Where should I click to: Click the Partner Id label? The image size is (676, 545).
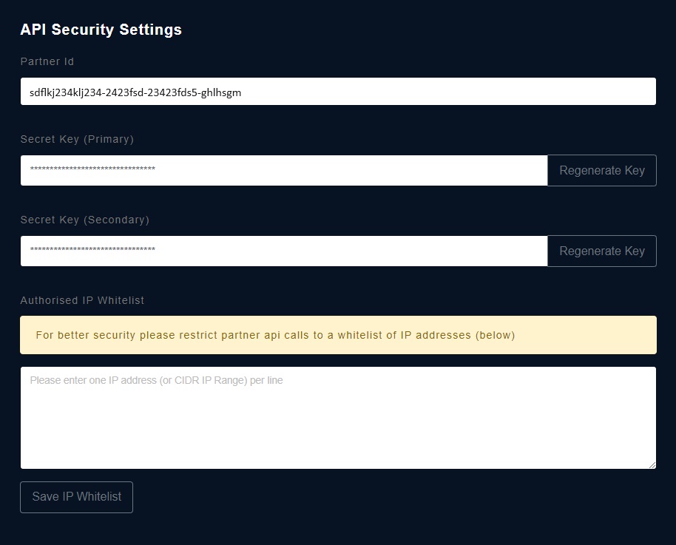coord(47,61)
